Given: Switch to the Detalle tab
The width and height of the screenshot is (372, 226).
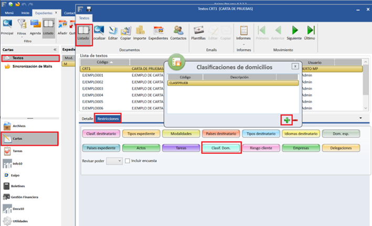Looking at the screenshot, I should coord(87,119).
